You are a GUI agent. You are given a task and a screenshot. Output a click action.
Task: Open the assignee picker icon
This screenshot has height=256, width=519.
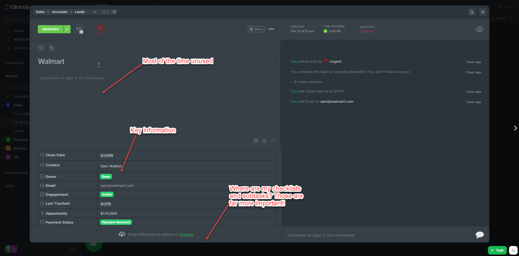click(x=79, y=29)
